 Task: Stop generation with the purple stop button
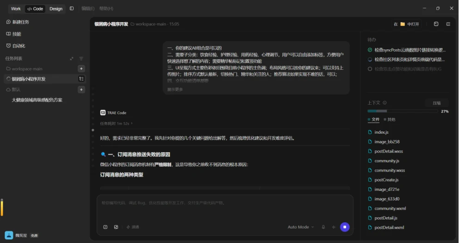(x=345, y=227)
